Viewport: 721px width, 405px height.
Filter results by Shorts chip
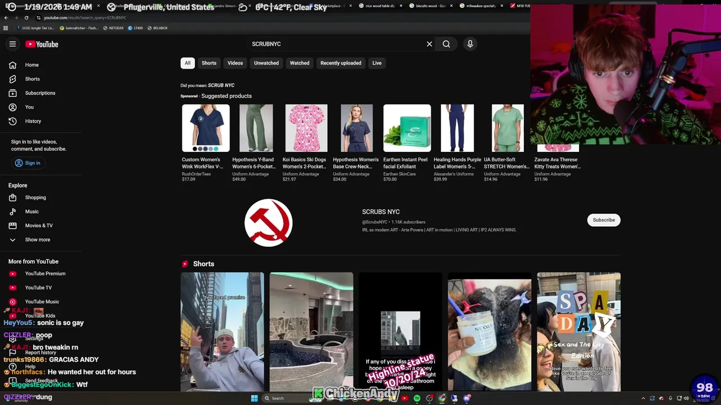(209, 63)
